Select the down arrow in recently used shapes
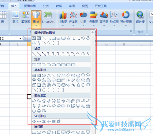Screen dimensions: 153x134 (x=88, y=38)
